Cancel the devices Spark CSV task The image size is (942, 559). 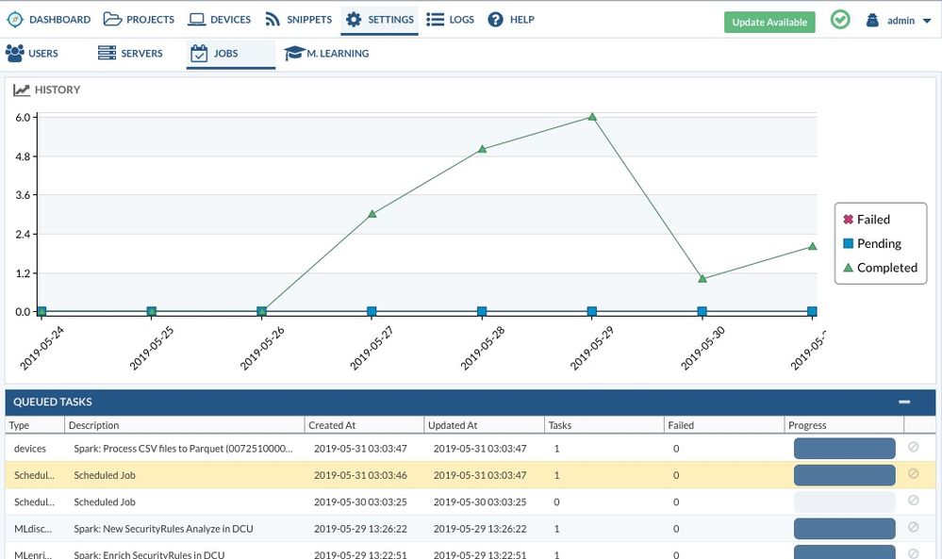pyautogui.click(x=913, y=448)
